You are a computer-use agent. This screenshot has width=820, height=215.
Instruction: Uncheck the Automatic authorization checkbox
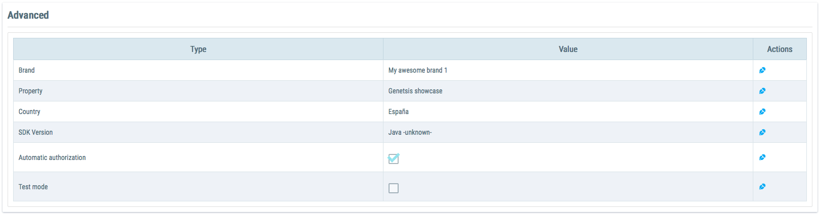394,158
